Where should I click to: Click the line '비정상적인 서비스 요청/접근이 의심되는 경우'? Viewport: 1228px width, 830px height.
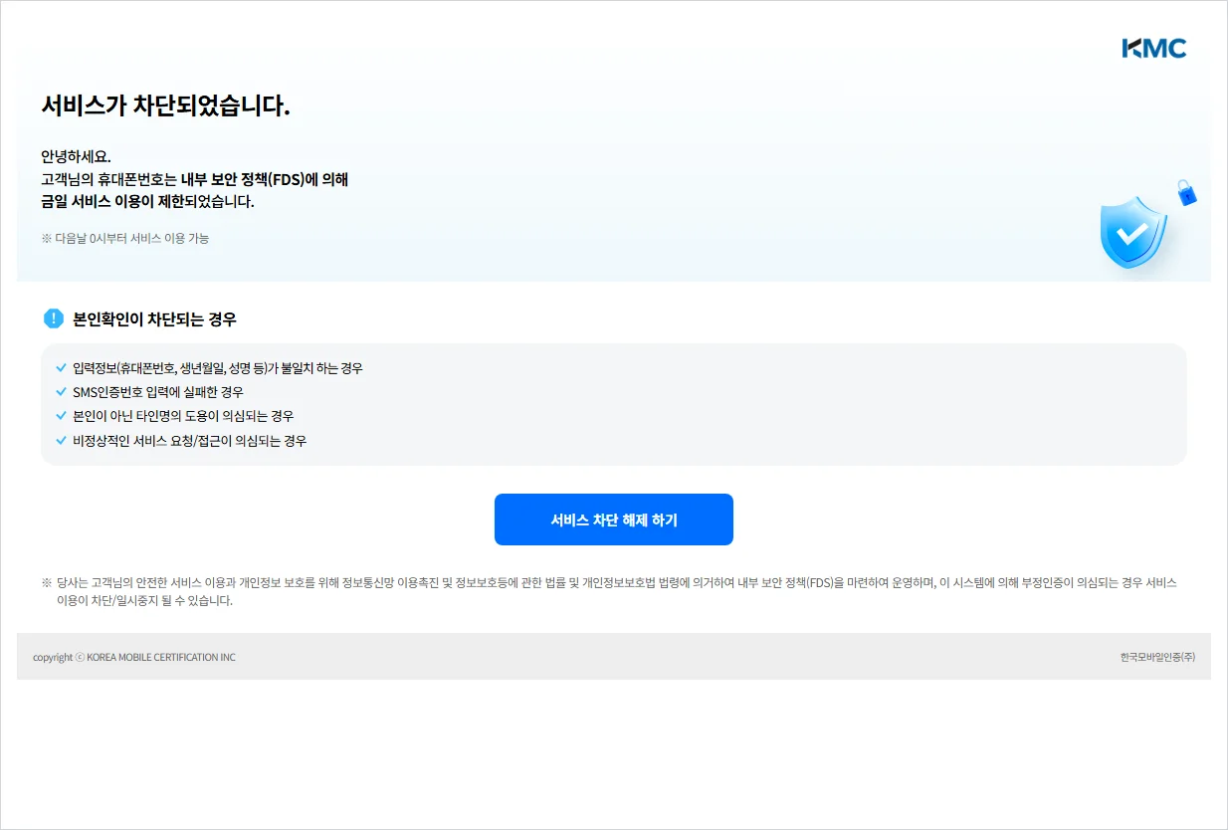coord(190,440)
